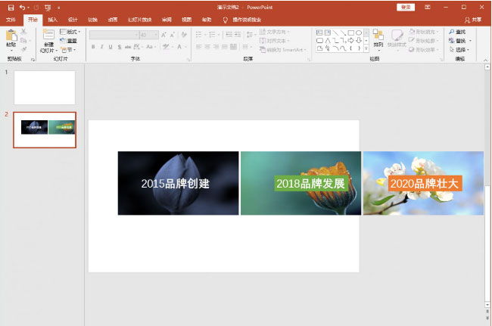Click the 重置 reset button
492x326 pixels.
tap(68, 40)
